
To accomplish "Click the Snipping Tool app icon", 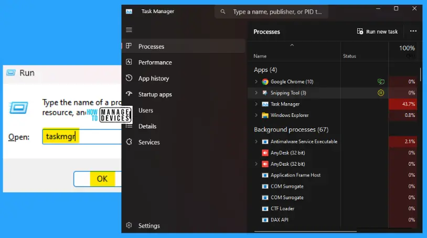I will [x=265, y=93].
